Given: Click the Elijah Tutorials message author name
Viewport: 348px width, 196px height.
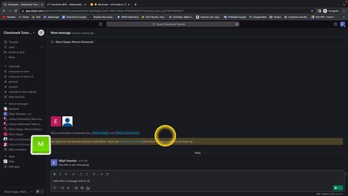Looking at the screenshot, I should [67, 161].
